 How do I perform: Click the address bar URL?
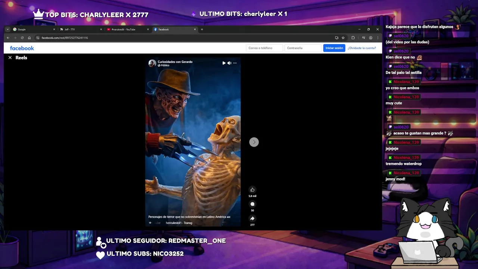65,38
